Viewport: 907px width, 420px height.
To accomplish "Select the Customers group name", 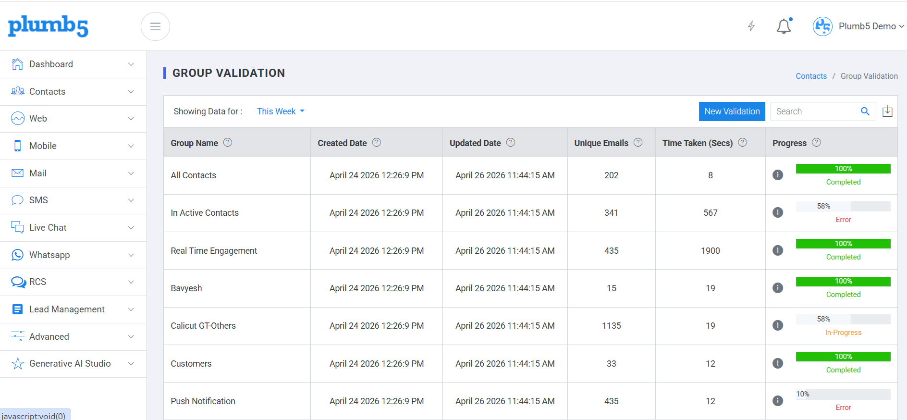I will pos(191,364).
